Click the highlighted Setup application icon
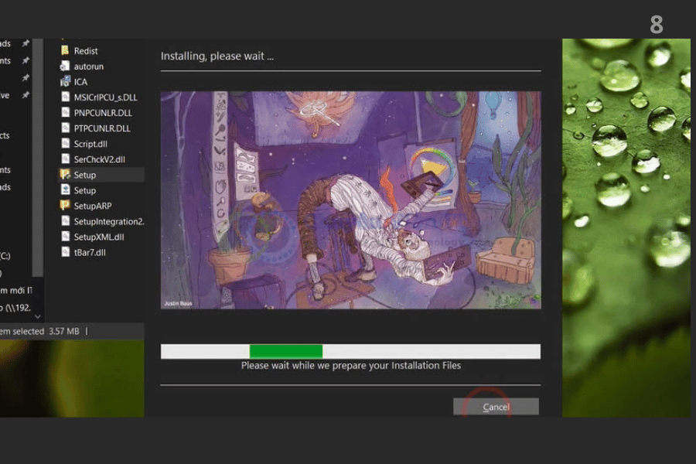The width and height of the screenshot is (696, 464). pyautogui.click(x=66, y=175)
